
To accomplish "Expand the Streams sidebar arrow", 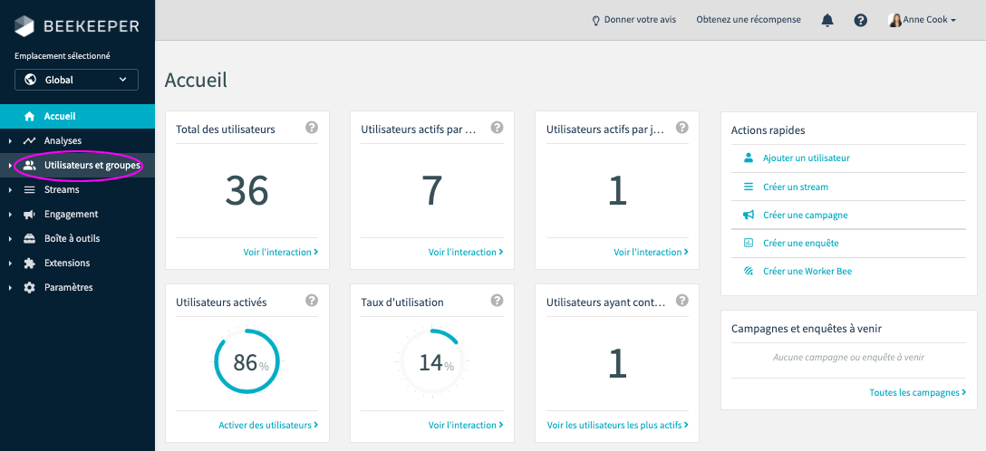I will point(10,190).
